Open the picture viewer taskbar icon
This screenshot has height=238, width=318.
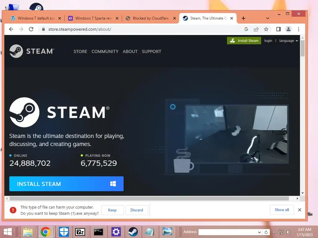(167, 232)
